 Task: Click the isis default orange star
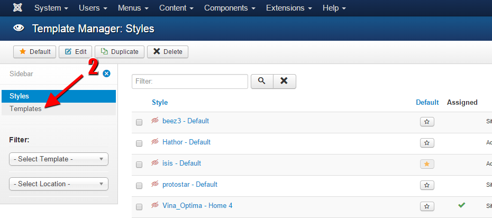click(x=427, y=164)
